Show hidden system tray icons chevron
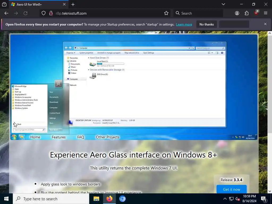272x204 pixels. click(225, 199)
